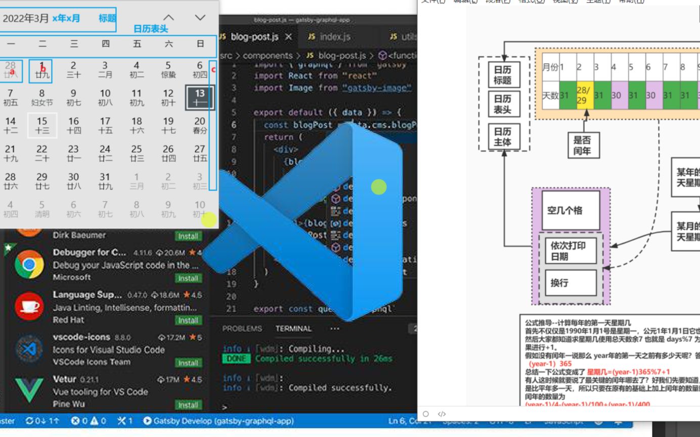
Task: Select highlighted date 13 in the calendar
Action: [200, 98]
